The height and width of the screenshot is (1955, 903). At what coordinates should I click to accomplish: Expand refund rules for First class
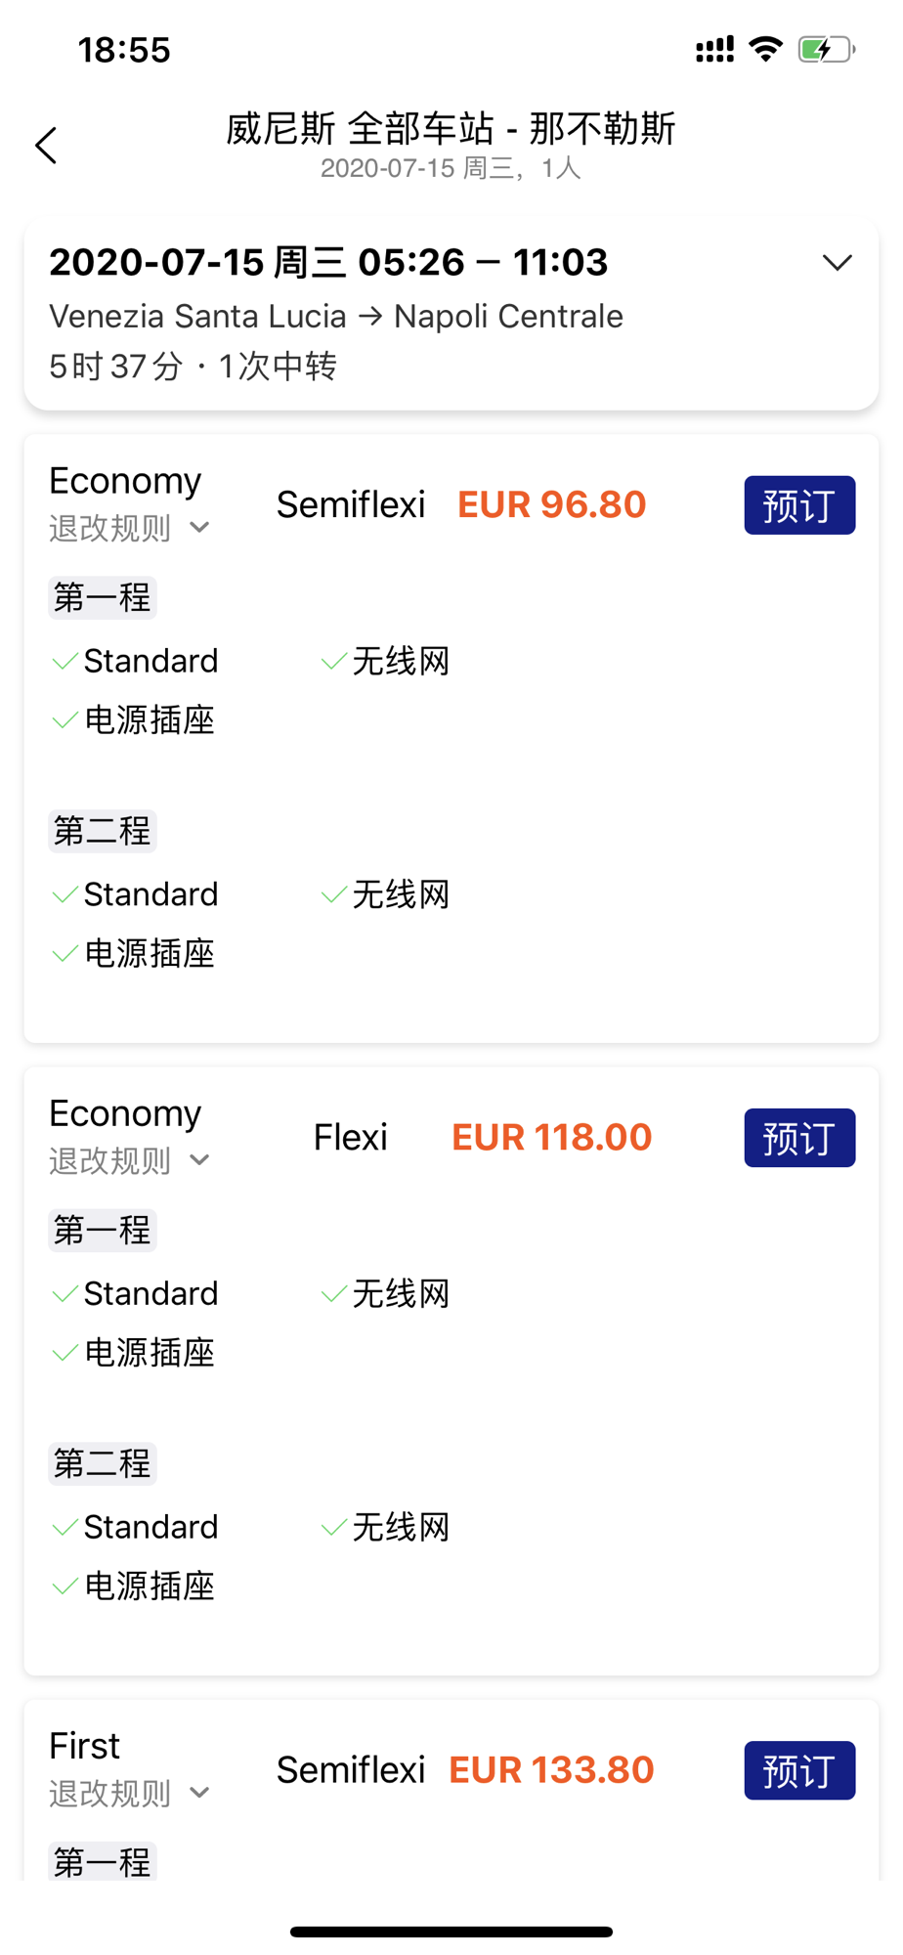coord(130,1793)
